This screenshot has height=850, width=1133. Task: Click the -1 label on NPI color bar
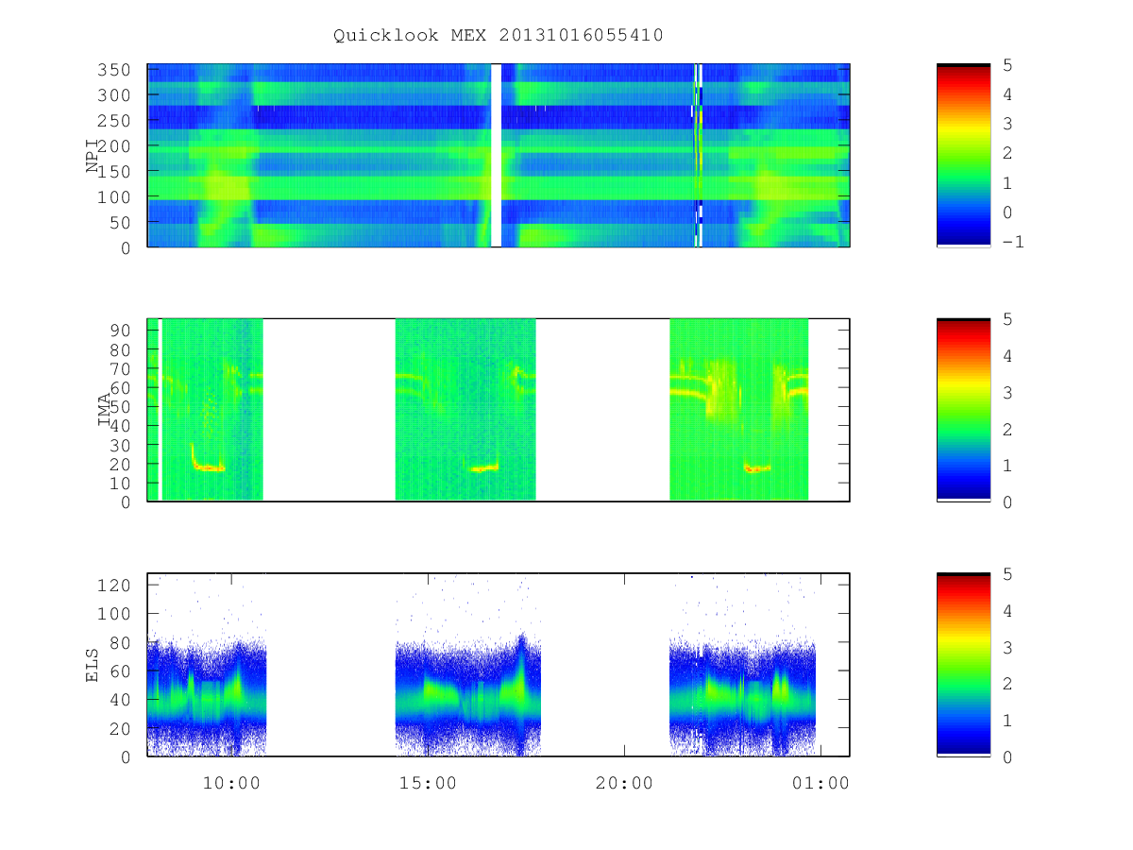(x=1015, y=242)
